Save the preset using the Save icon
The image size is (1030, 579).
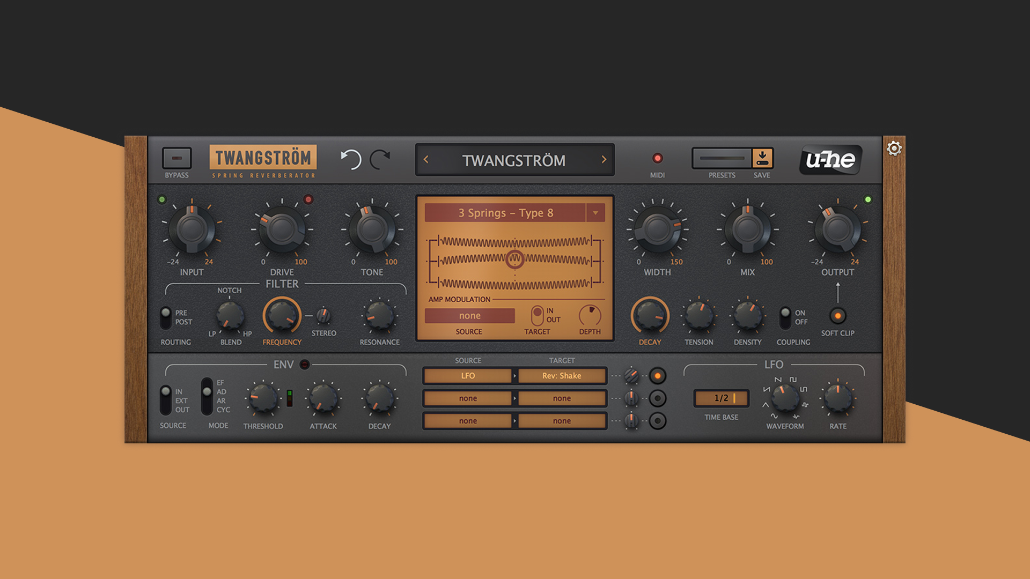tap(762, 157)
